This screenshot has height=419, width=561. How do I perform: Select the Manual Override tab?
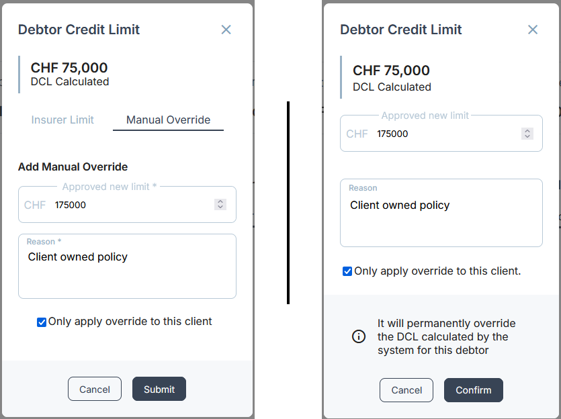tap(168, 120)
